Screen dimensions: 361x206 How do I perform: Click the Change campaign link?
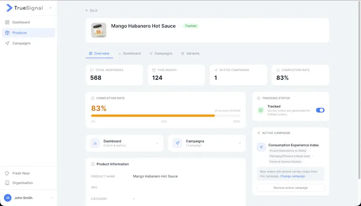tap(293, 177)
